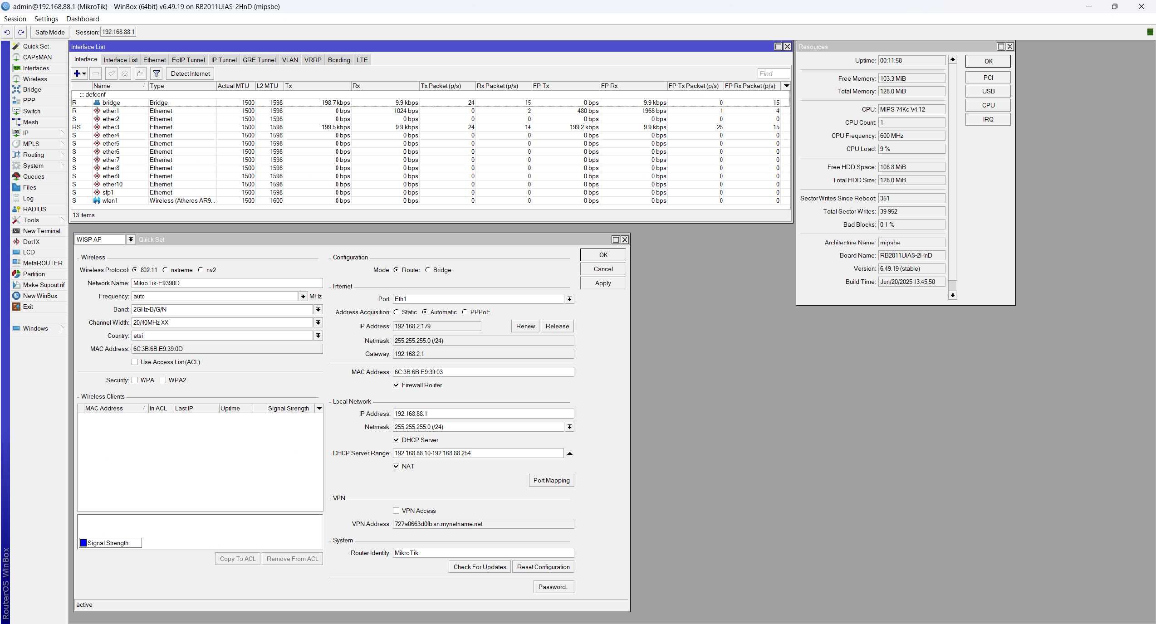Select nstreme wireless protocol
This screenshot has width=1156, height=624.
pyautogui.click(x=165, y=270)
